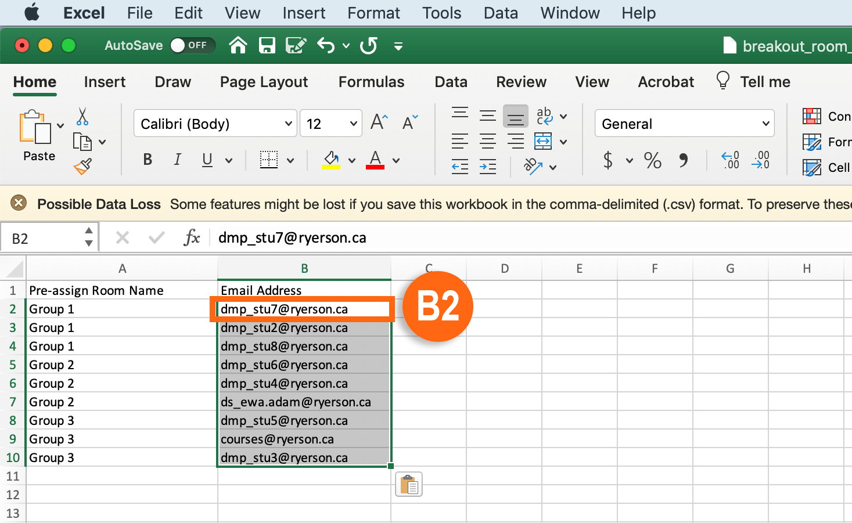
Task: Align text right
Action: pos(516,141)
